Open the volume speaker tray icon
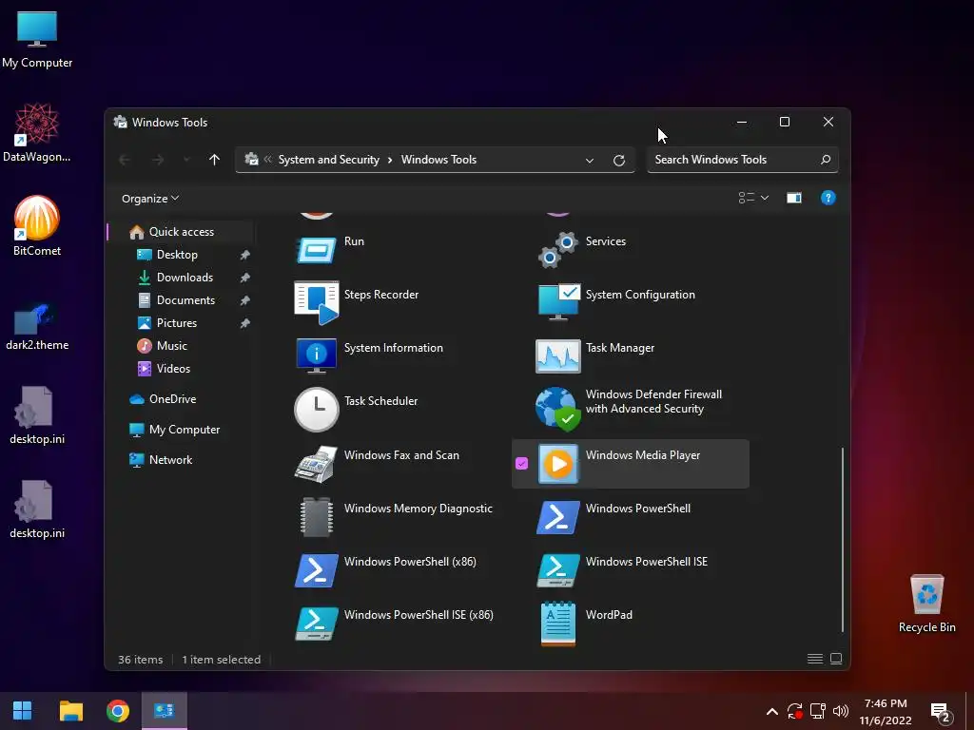Image resolution: width=974 pixels, height=730 pixels. point(841,711)
